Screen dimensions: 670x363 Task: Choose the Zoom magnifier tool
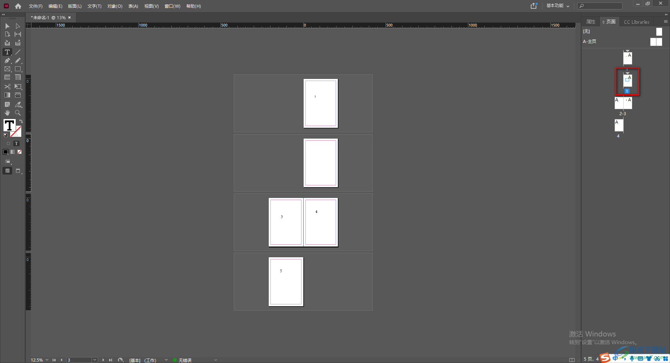pos(18,113)
